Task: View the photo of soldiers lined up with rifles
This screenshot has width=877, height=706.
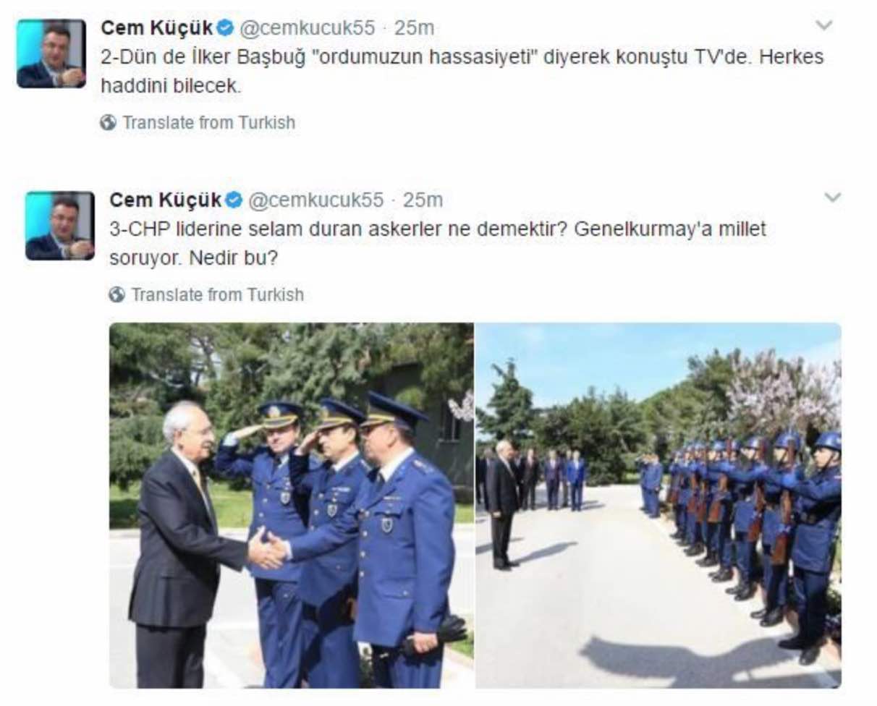Action: (x=658, y=505)
